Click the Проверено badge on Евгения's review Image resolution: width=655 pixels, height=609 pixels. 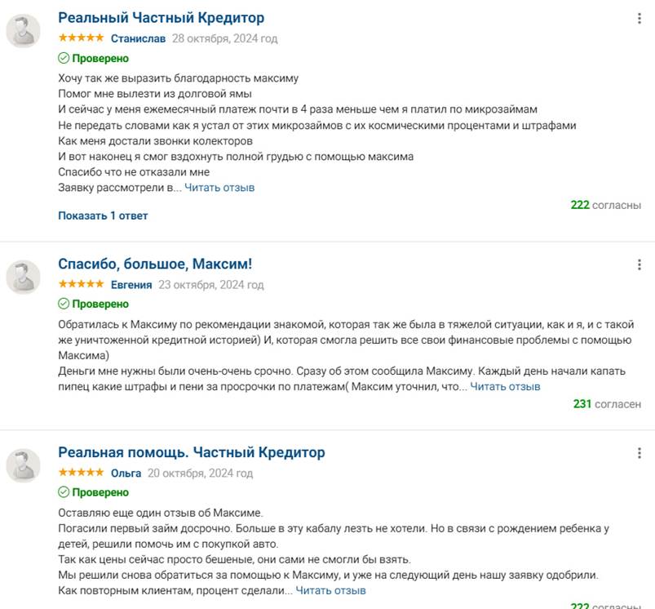point(94,304)
